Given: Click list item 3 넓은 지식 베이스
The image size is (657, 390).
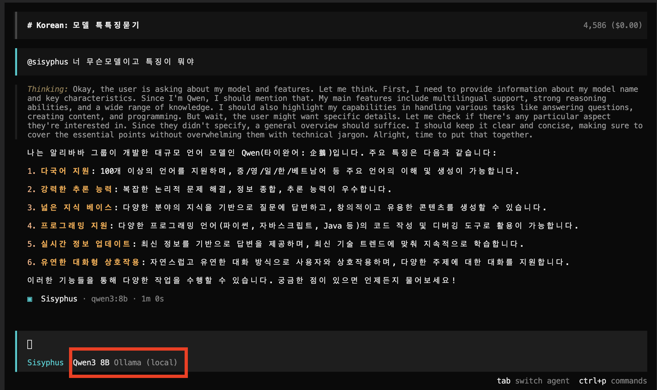Looking at the screenshot, I should pos(76,208).
